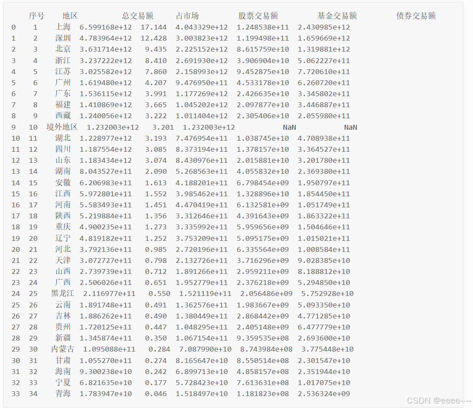This screenshot has width=473, height=408.
Task: Select the 股票交易额 column header
Action: pos(258,16)
